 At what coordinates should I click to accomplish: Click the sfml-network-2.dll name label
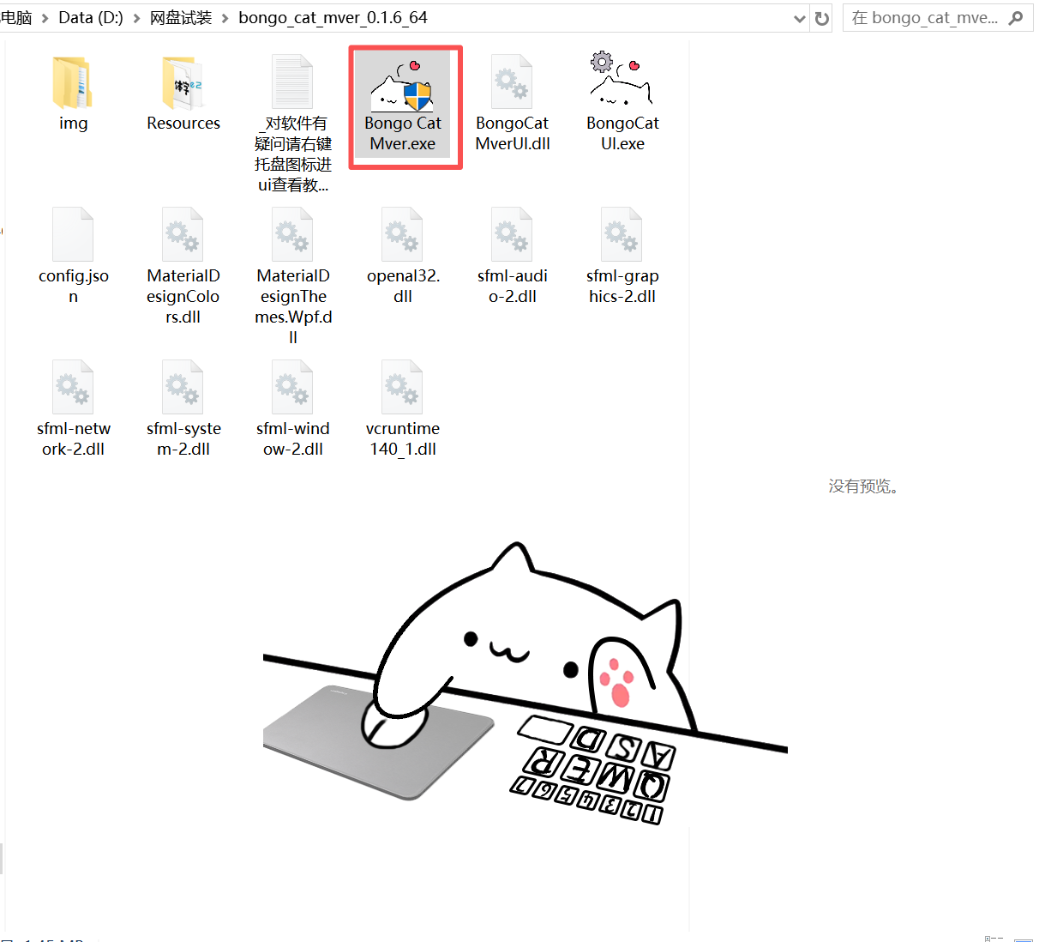click(74, 439)
